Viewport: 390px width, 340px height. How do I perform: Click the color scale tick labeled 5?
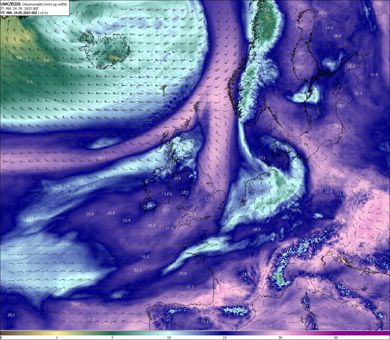pos(112,338)
